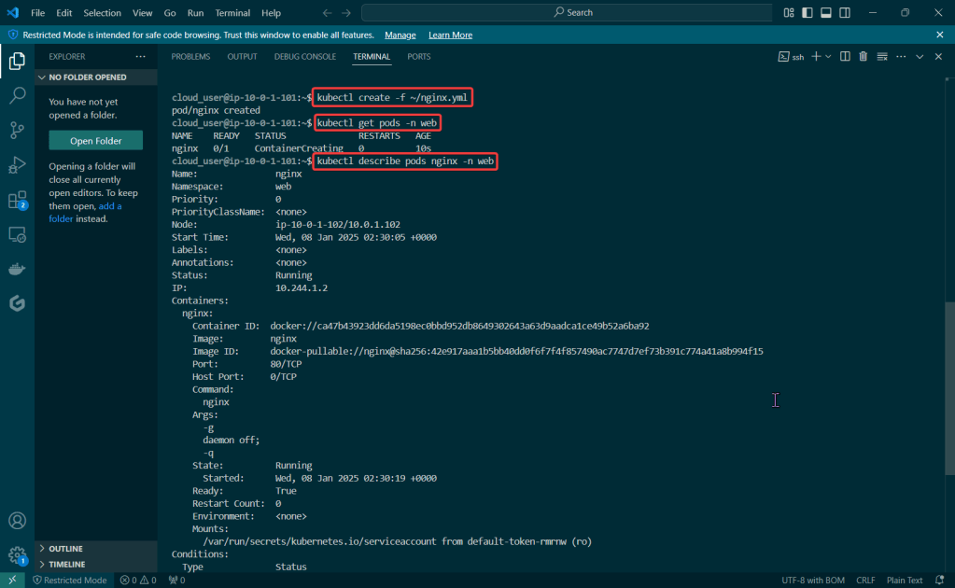Click the Search box in title bar

566,13
